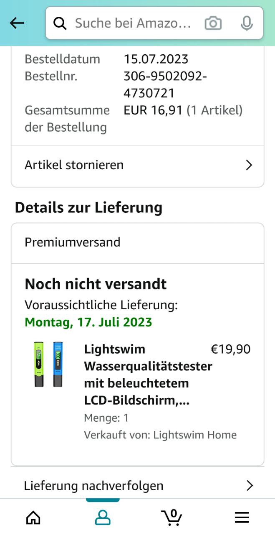Image resolution: width=275 pixels, height=535 pixels.
Task: Expand chevron next to Artikel stornieren
Action: pyautogui.click(x=249, y=165)
